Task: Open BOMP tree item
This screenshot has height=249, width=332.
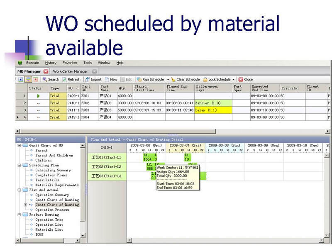Action: pos(39,234)
